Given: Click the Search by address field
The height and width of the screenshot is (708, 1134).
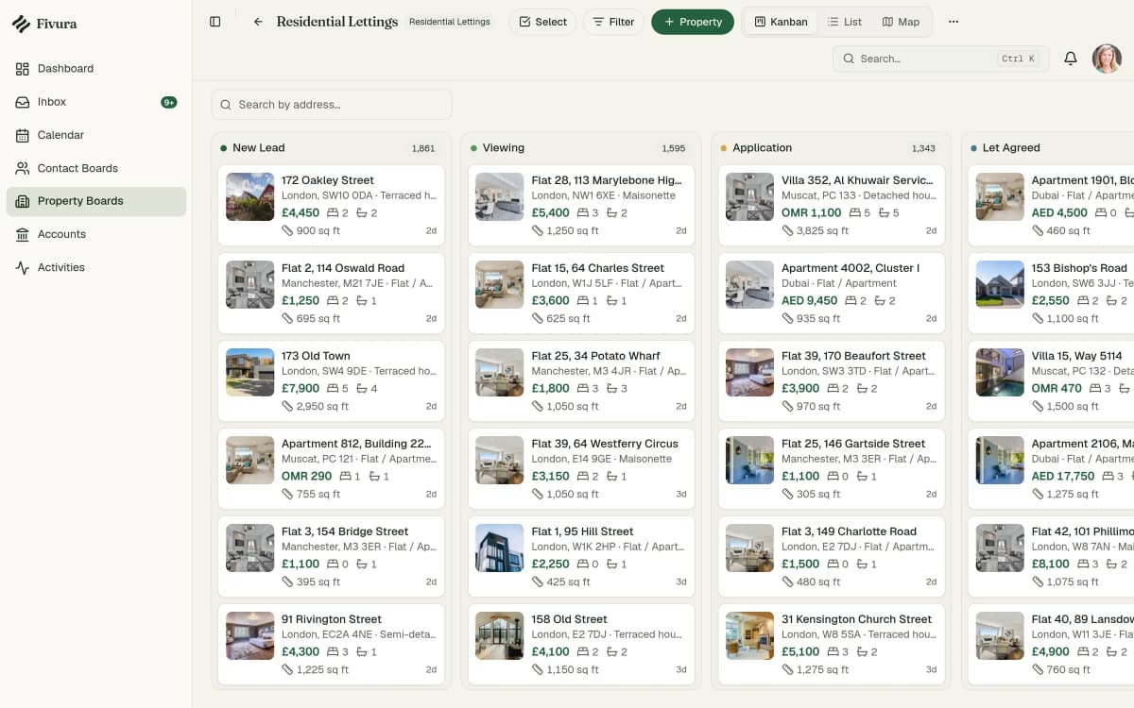Looking at the screenshot, I should pyautogui.click(x=332, y=105).
